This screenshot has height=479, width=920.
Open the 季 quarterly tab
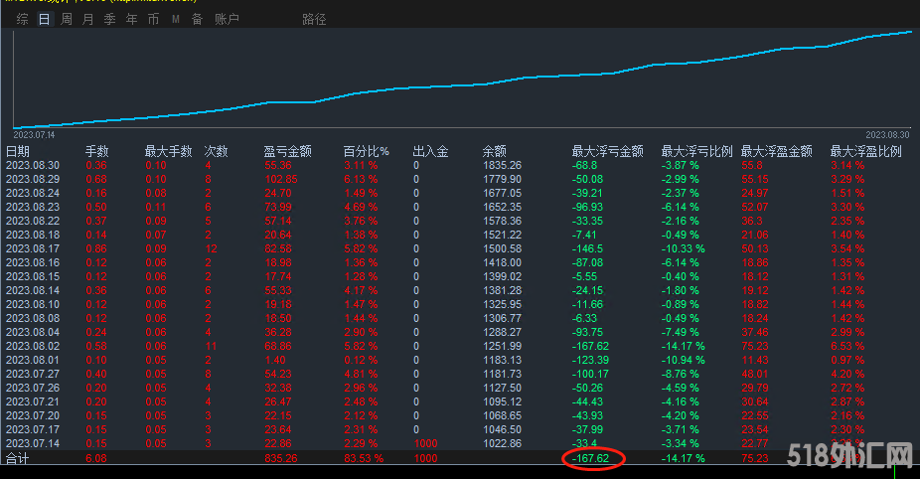109,19
